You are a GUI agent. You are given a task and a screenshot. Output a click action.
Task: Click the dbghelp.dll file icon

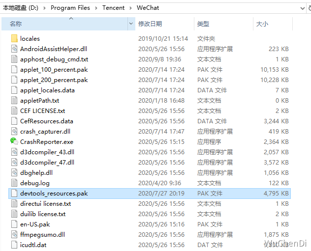point(14,172)
